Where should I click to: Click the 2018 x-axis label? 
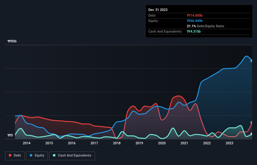pyautogui.click(x=117, y=143)
